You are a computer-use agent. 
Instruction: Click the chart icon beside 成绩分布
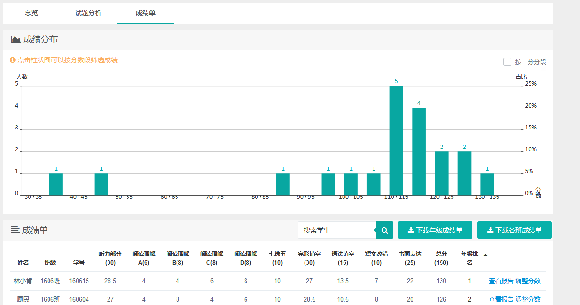[16, 39]
